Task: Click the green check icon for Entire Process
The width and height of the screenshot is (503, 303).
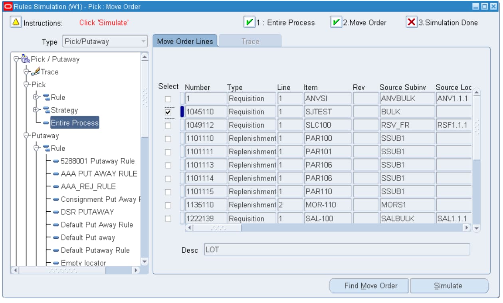Action: click(x=249, y=22)
